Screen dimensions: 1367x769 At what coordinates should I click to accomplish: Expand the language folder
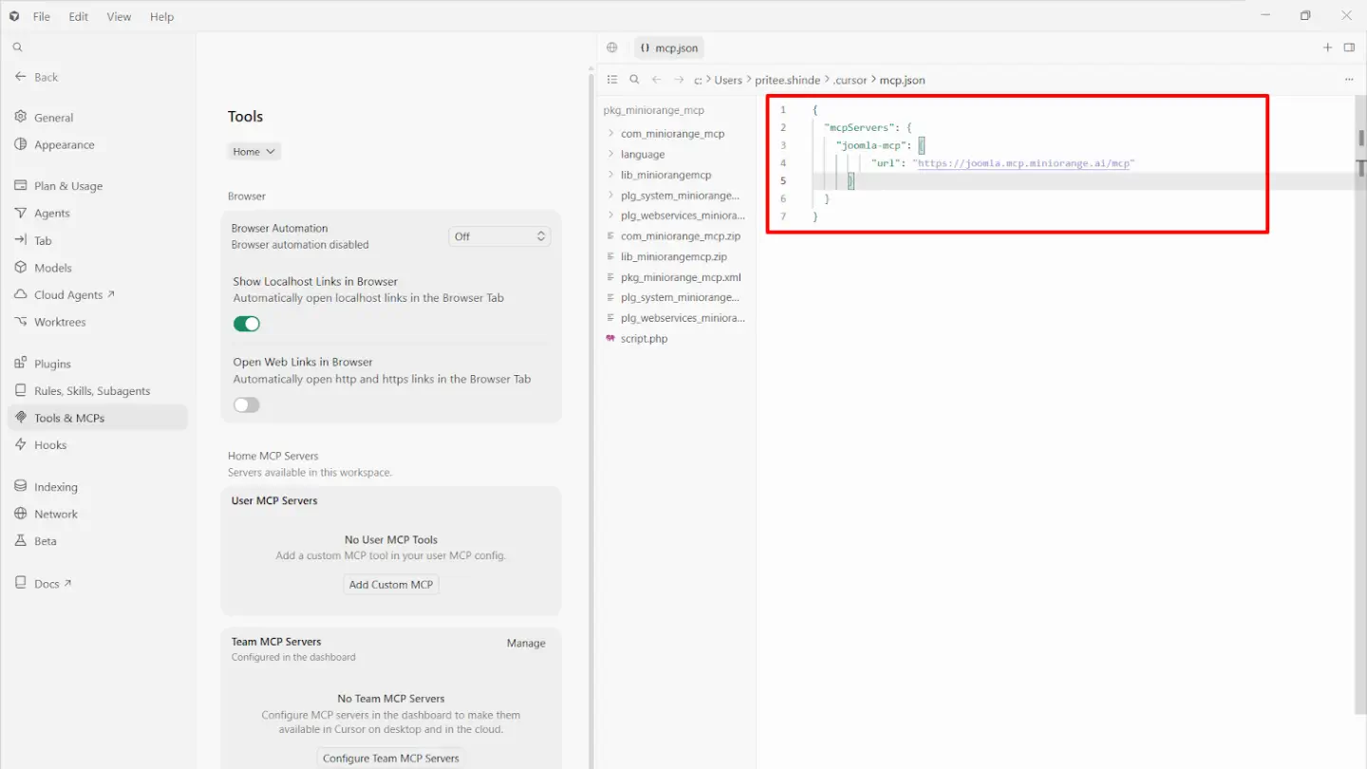coord(643,155)
